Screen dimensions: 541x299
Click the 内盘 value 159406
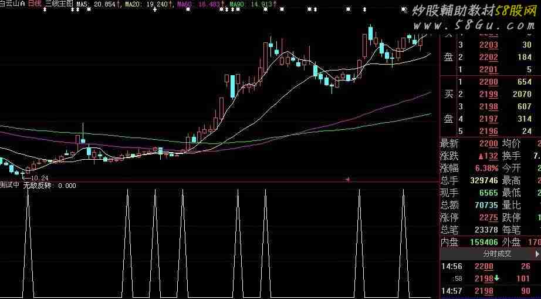click(x=483, y=242)
